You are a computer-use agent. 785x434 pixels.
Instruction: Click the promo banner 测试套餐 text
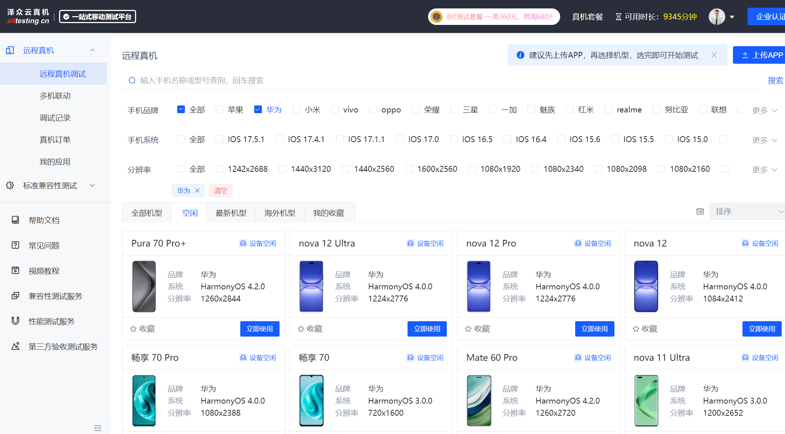499,17
